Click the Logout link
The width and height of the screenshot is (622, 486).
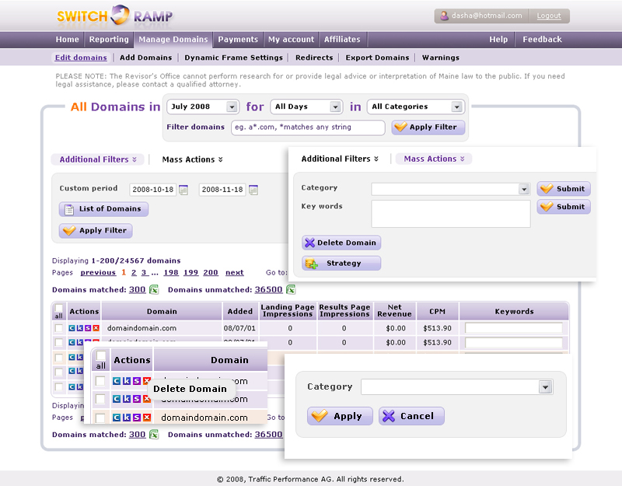click(549, 16)
